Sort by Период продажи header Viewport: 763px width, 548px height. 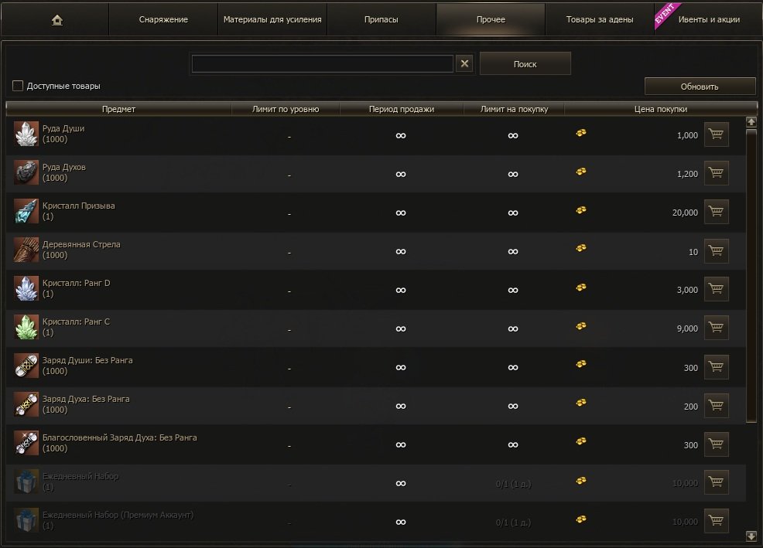pyautogui.click(x=402, y=109)
